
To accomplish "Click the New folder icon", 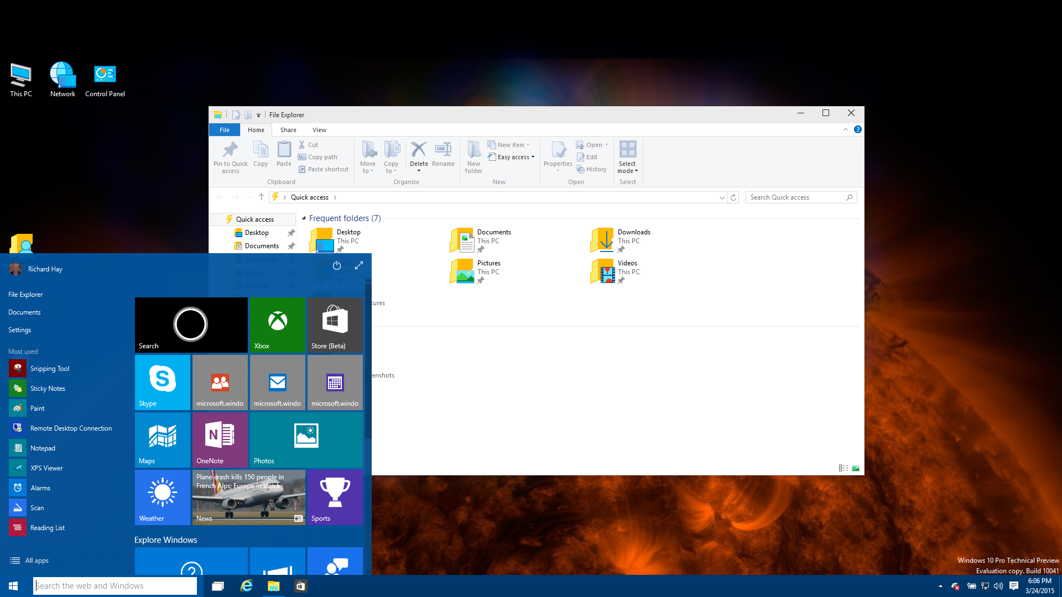I will pos(473,150).
